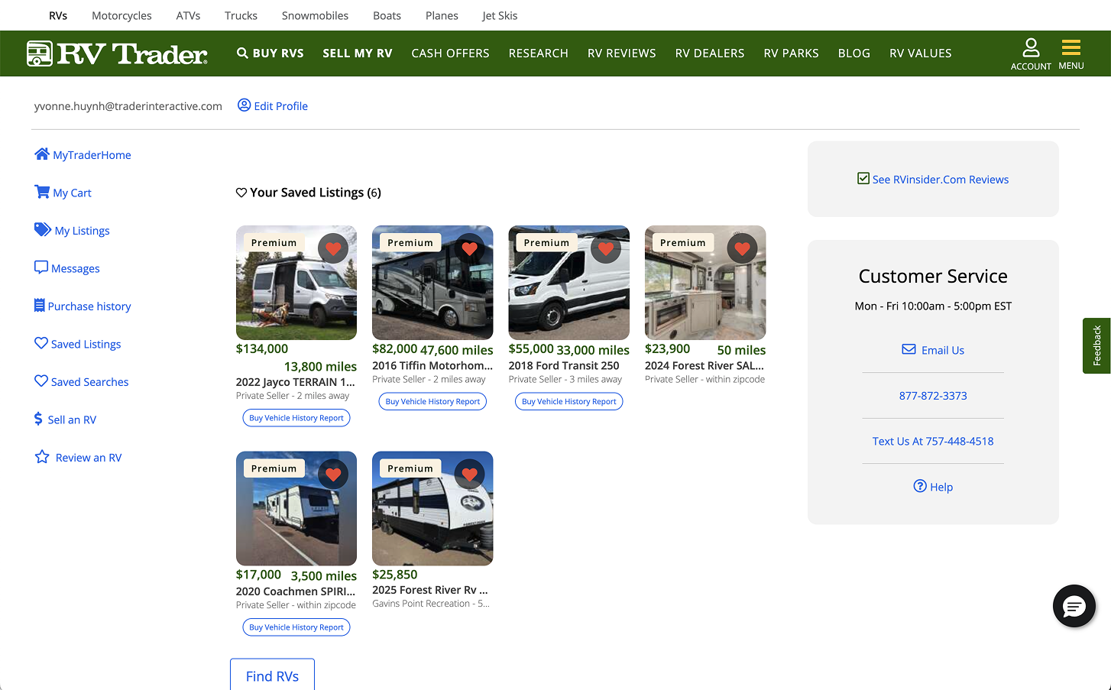Click the My Cart shopping cart icon

click(x=42, y=192)
